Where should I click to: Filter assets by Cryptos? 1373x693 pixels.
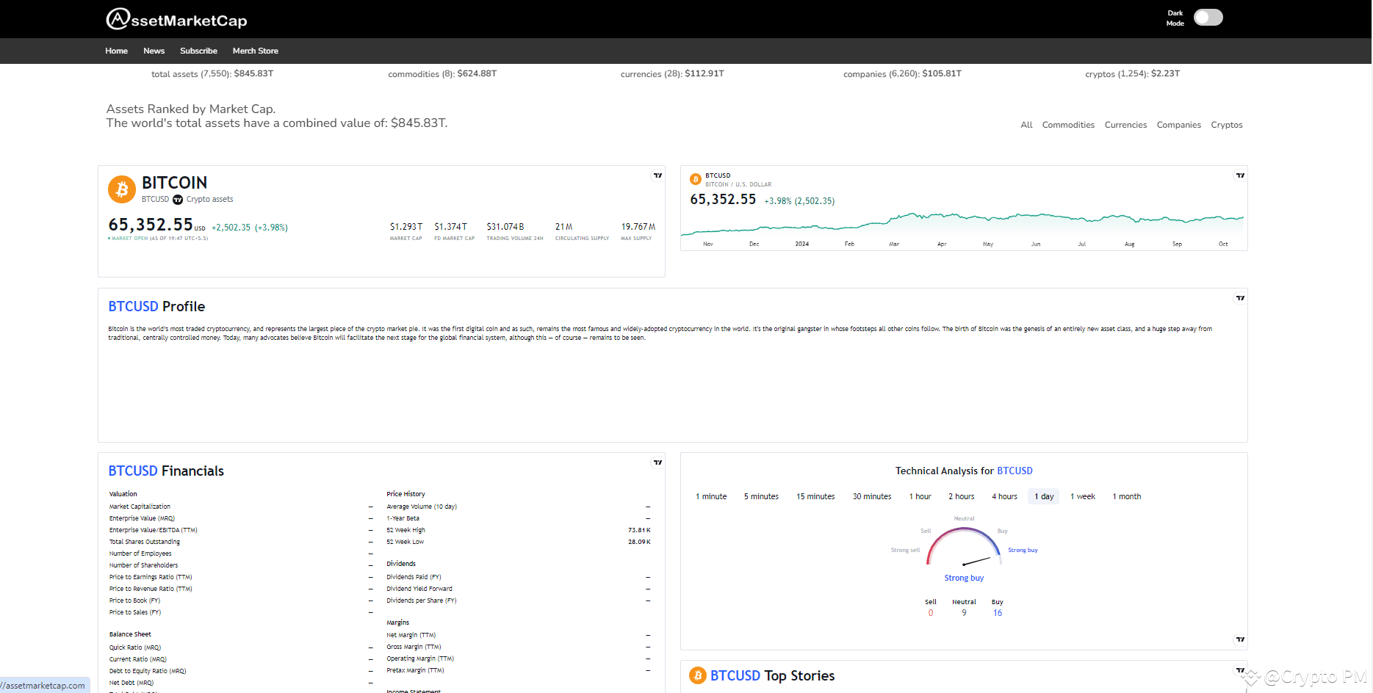[x=1226, y=125]
